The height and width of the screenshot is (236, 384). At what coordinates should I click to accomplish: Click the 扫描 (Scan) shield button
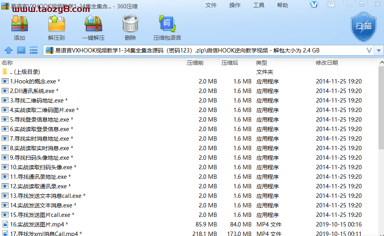coord(363,26)
